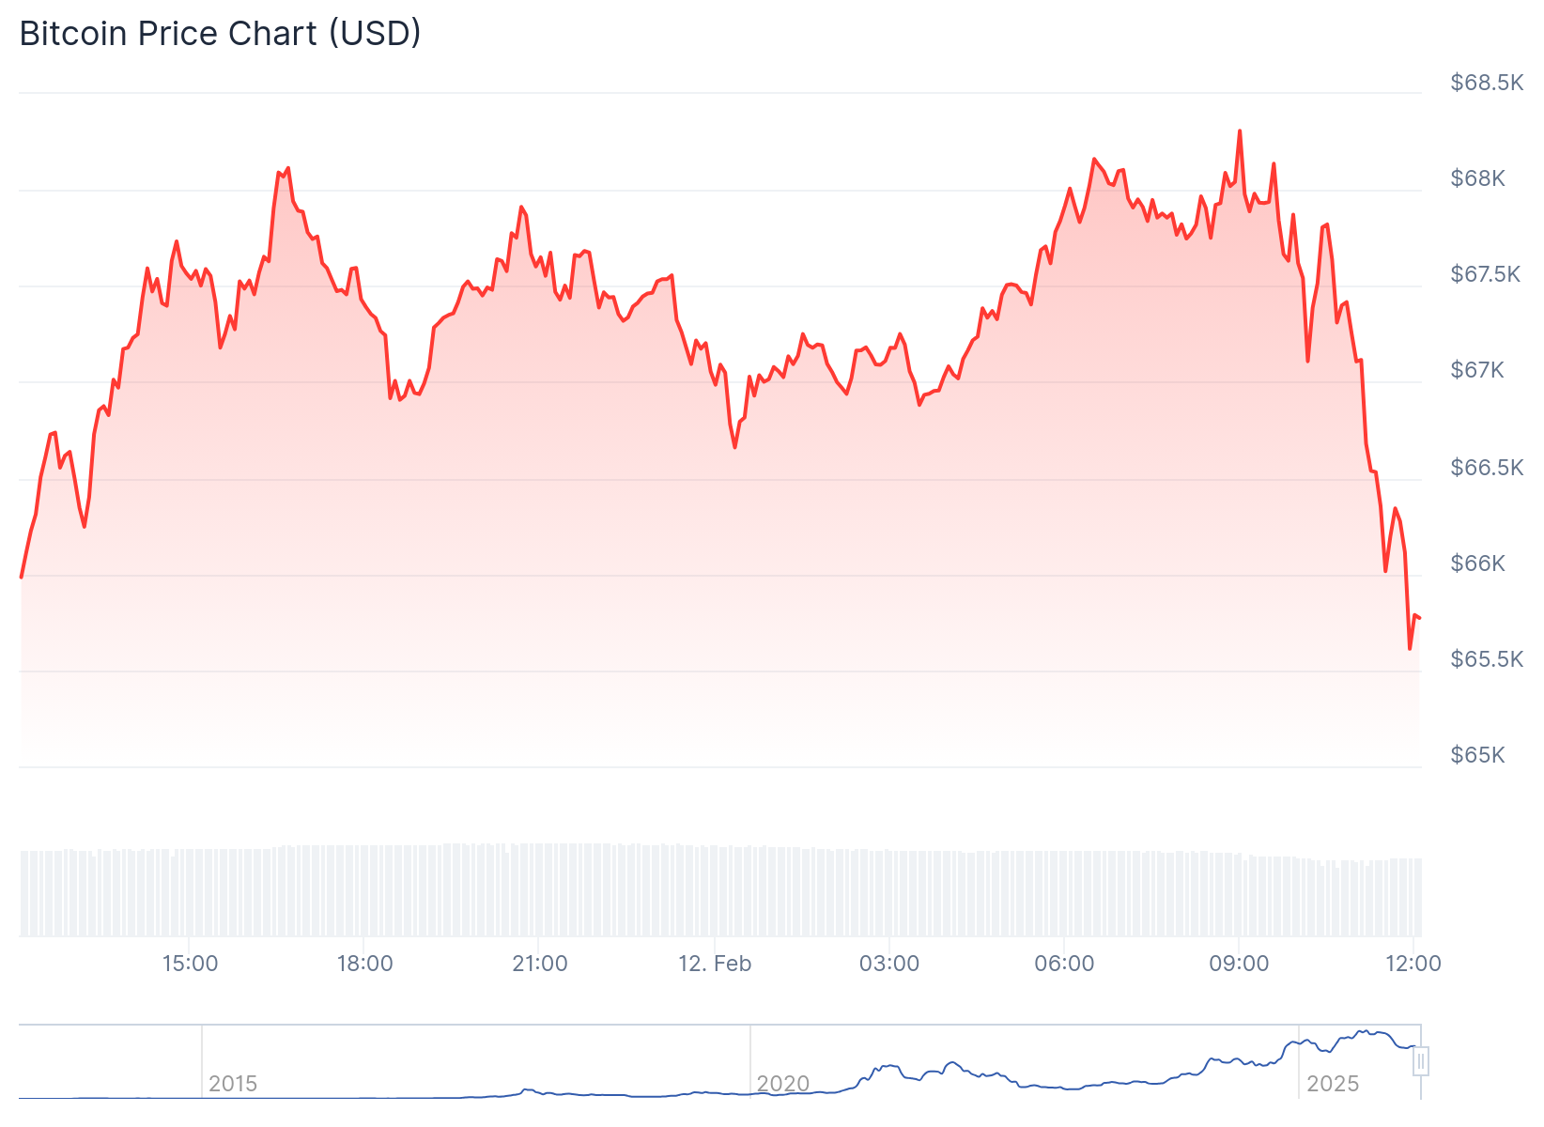The width and height of the screenshot is (1544, 1127).
Task: Click the 2020 marker in the navigator
Action: (x=783, y=1084)
